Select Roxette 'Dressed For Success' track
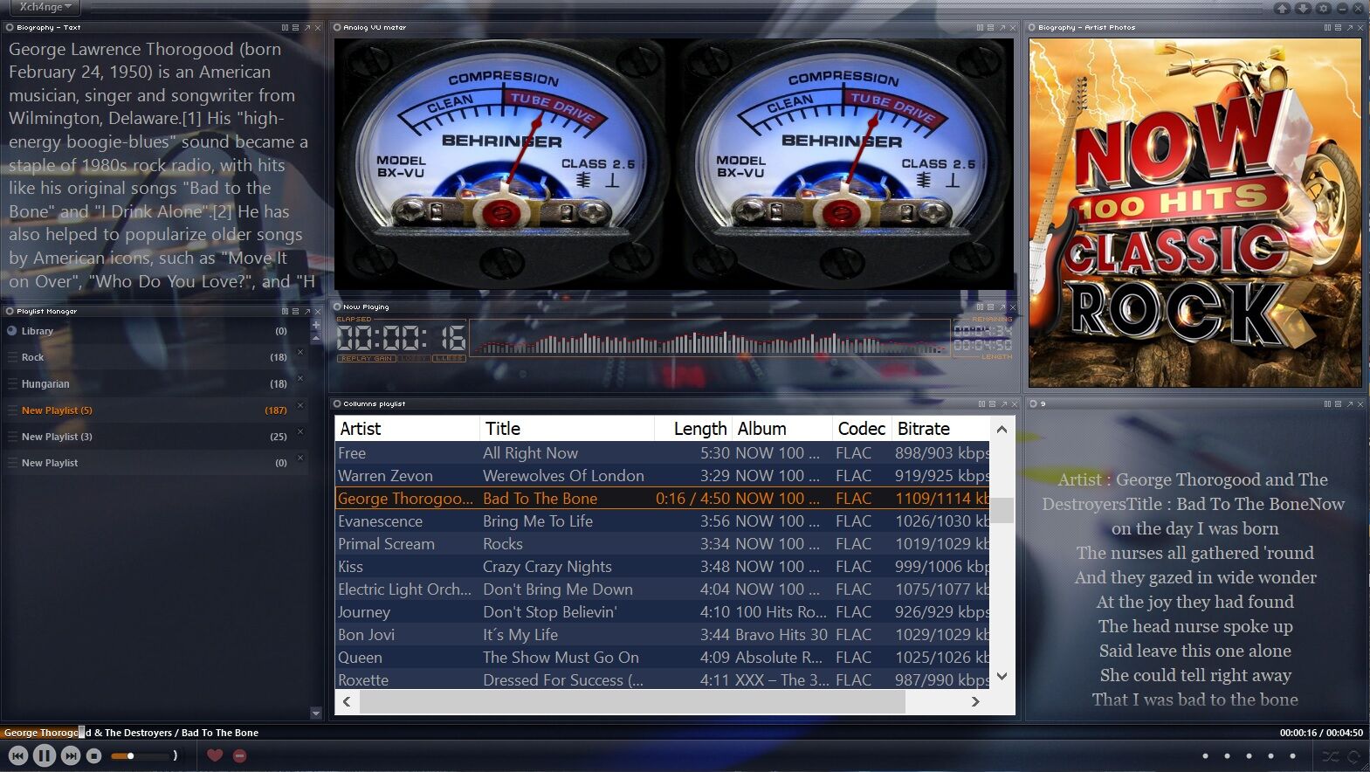Screen dimensions: 1370x772 663,679
